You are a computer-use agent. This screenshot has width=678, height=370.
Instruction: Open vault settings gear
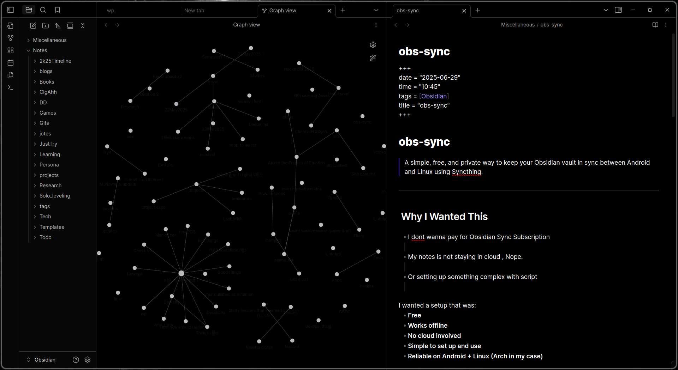88,360
